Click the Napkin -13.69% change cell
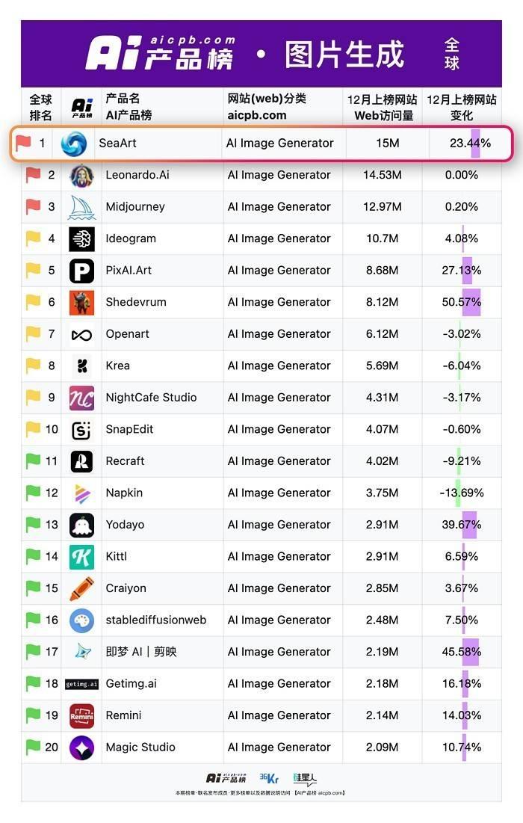 pyautogui.click(x=462, y=493)
